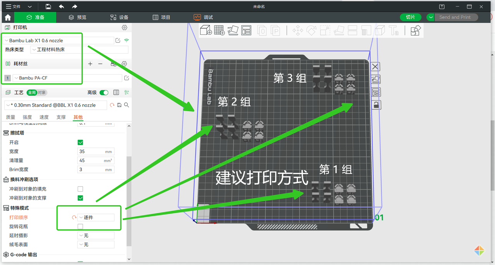Screen dimensions: 495x265
Task: Open printer settings gear icon
Action: 125,28
